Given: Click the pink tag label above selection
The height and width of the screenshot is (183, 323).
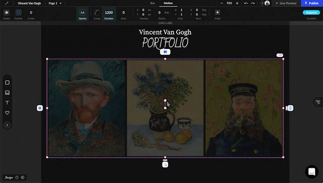Looking at the screenshot, I should (280, 55).
